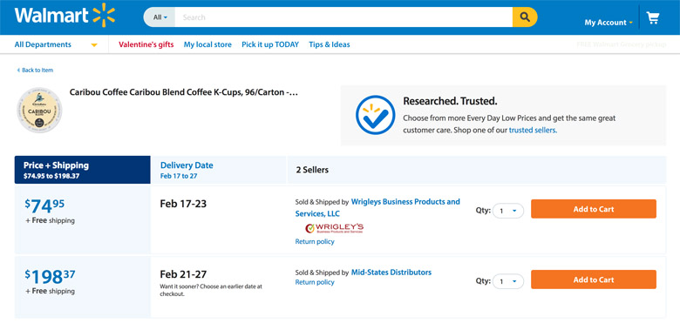Open Qty dropdown for Mid-States Distributors
Image resolution: width=680 pixels, height=330 pixels.
click(x=508, y=281)
